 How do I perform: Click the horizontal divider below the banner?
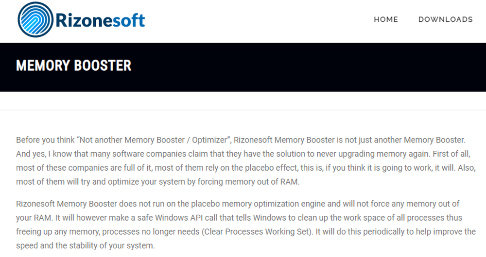(x=243, y=110)
